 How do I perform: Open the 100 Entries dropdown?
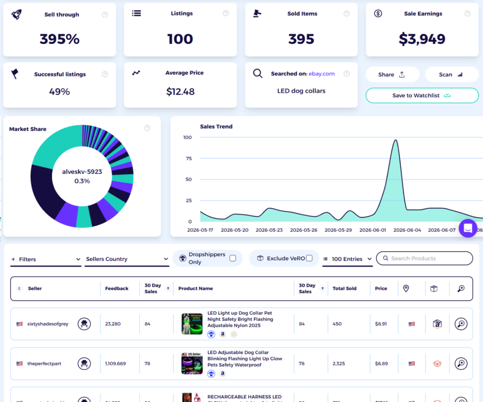click(348, 259)
